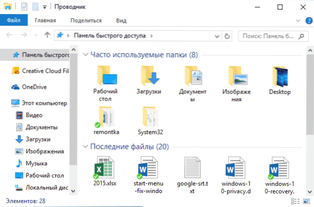Open Документы in the navigation pane

pyautogui.click(x=37, y=127)
